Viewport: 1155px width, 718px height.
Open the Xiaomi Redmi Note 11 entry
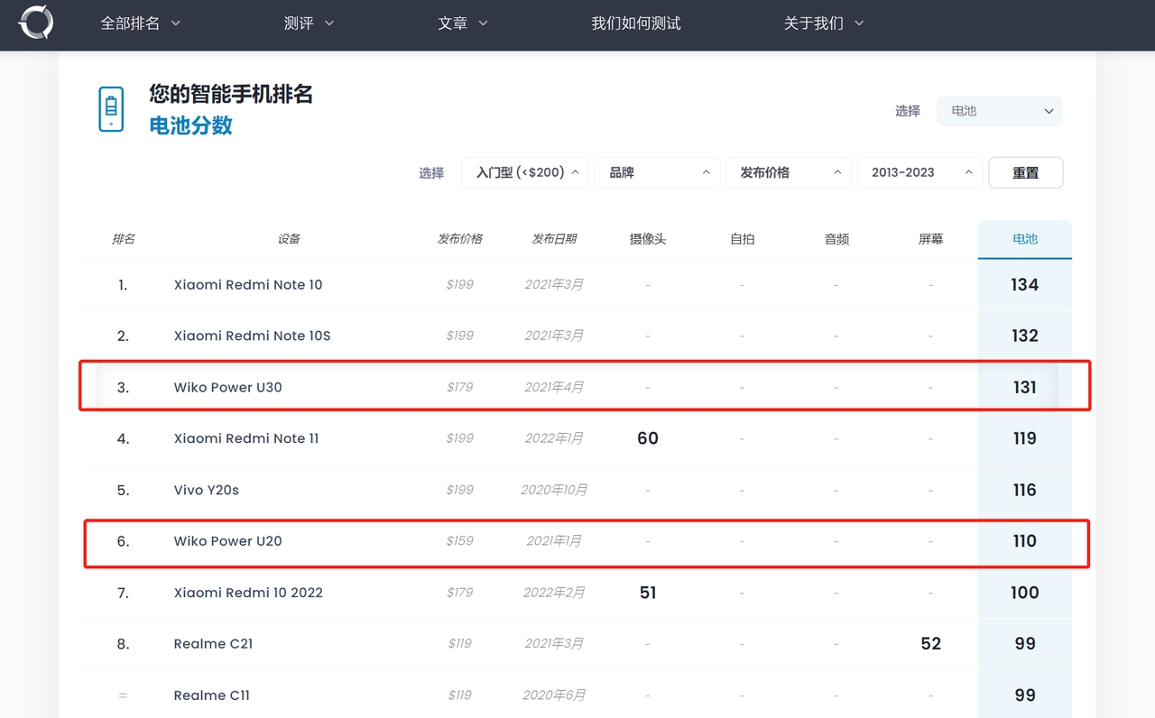[246, 438]
